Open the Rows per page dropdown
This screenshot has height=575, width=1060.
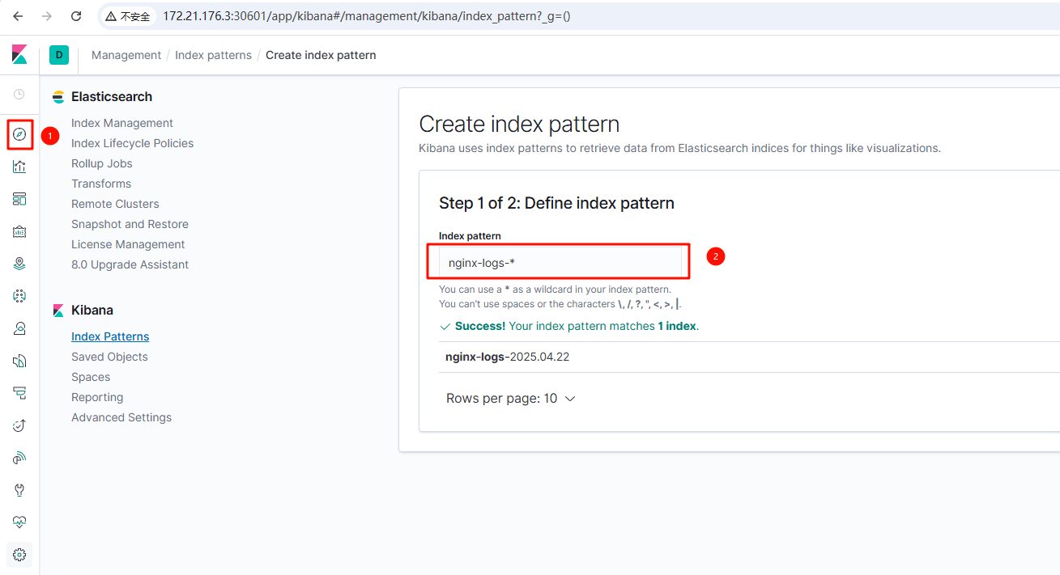[x=510, y=399]
